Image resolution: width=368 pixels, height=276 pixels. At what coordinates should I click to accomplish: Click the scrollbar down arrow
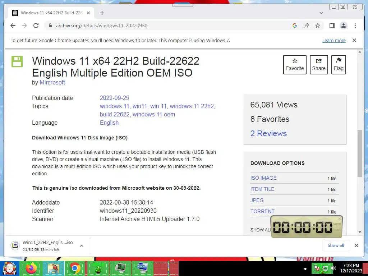[360, 232]
